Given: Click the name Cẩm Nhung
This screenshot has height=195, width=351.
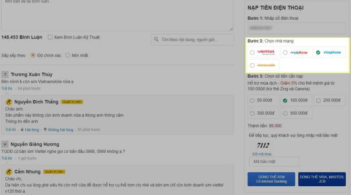Looking at the screenshot, I should point(27,172).
